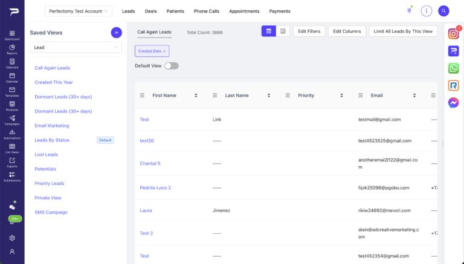Sort by Priority column
Viewport: 464px width, 264px height.
coord(341,95)
